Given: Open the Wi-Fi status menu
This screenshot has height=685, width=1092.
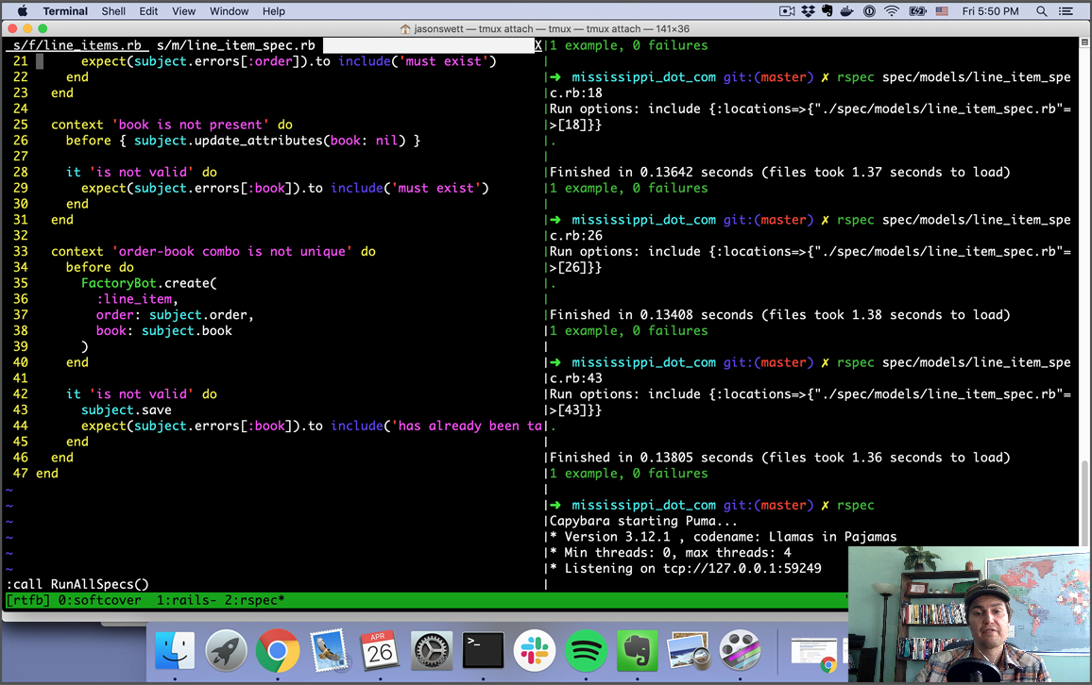Looking at the screenshot, I should coord(892,11).
